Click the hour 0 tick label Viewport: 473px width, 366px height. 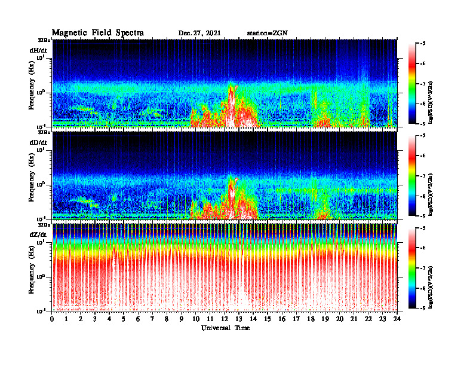52,319
